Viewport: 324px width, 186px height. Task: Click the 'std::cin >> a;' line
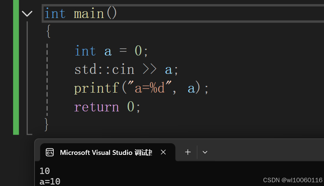point(126,69)
